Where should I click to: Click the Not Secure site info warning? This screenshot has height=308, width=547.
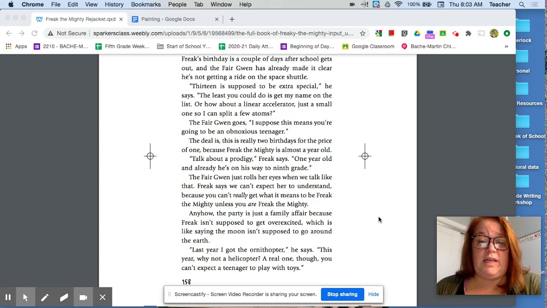pyautogui.click(x=67, y=33)
